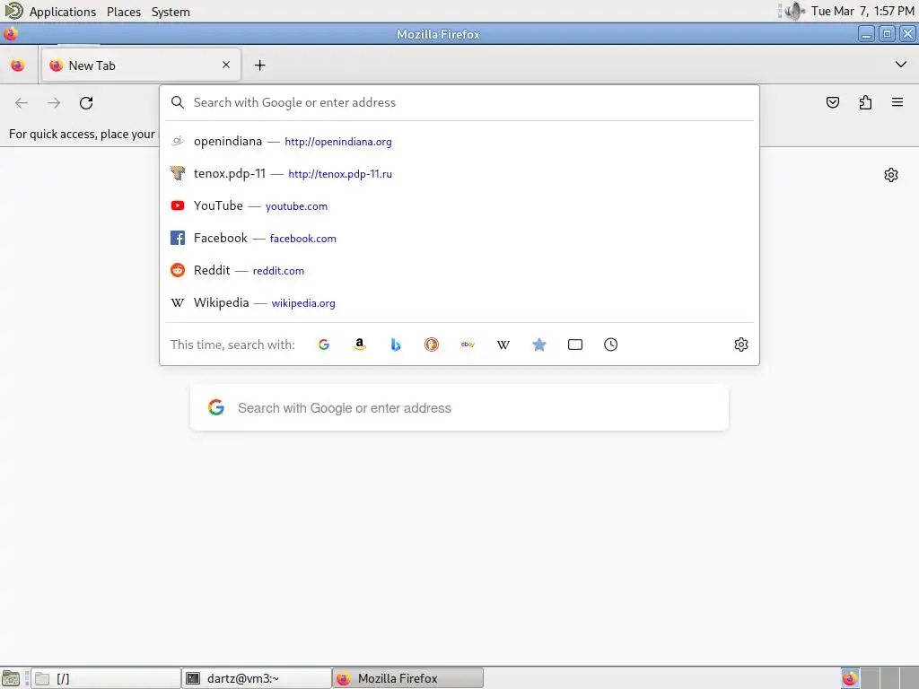The height and width of the screenshot is (689, 919).
Task: Select the New Tab tab
Action: click(x=141, y=65)
